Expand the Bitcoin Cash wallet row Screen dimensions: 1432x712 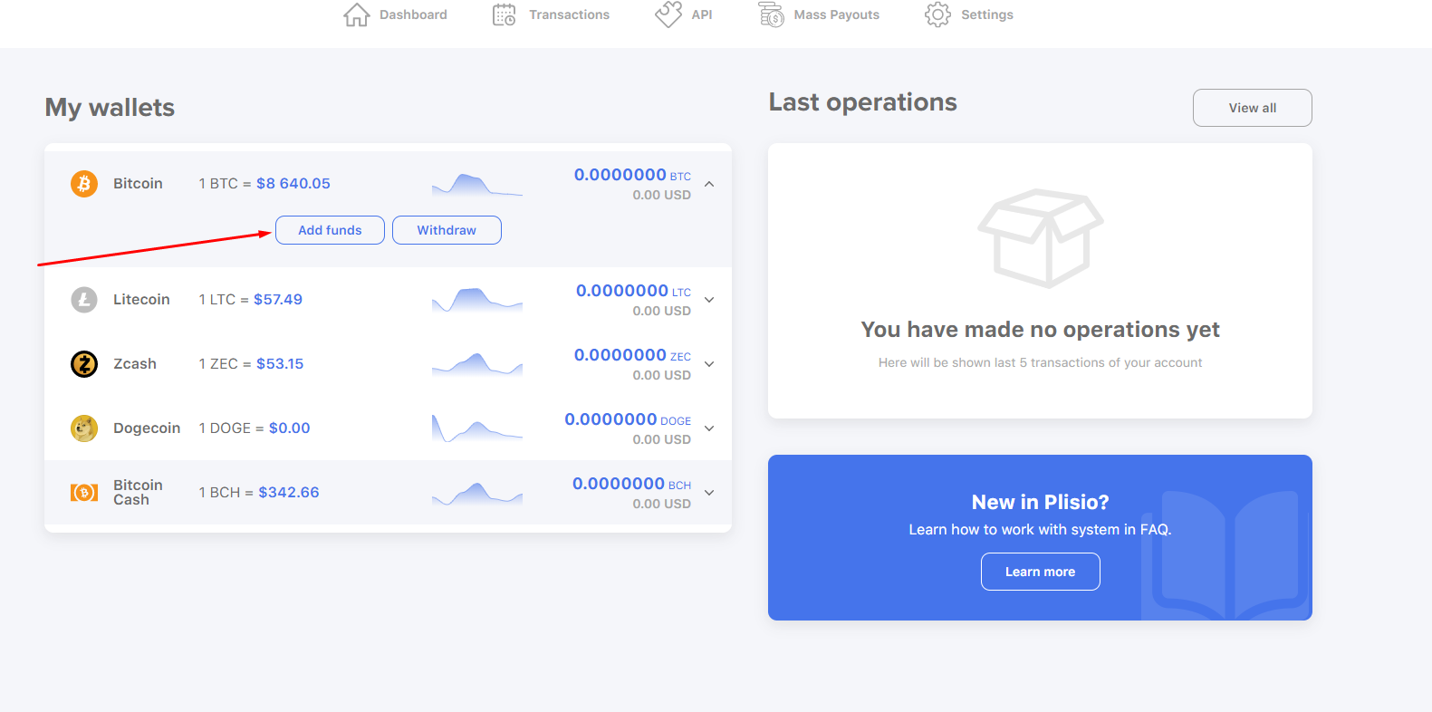[x=709, y=493]
